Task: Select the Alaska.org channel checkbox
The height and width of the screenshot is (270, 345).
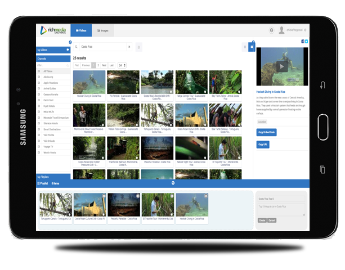Action: pyautogui.click(x=39, y=77)
